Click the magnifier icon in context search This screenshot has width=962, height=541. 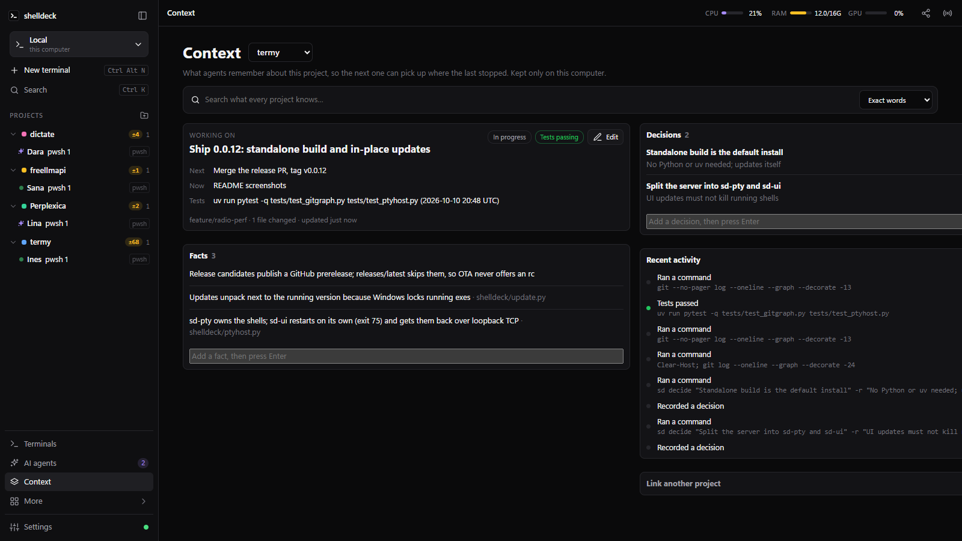195,100
